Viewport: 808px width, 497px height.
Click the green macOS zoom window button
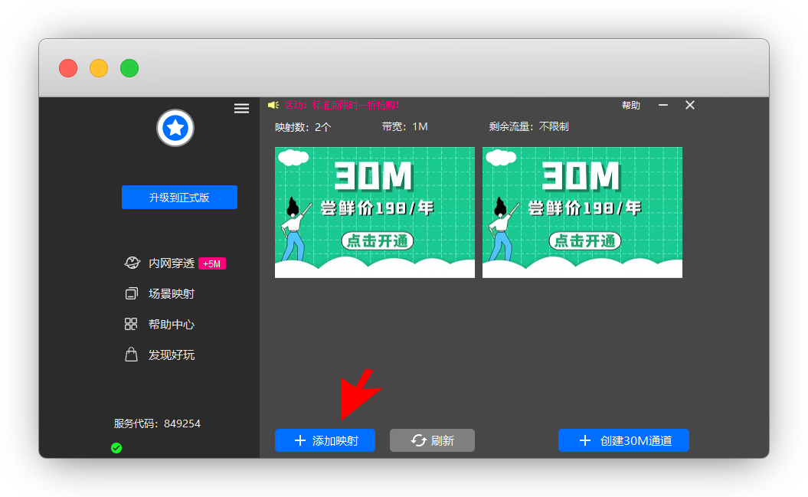coord(129,68)
